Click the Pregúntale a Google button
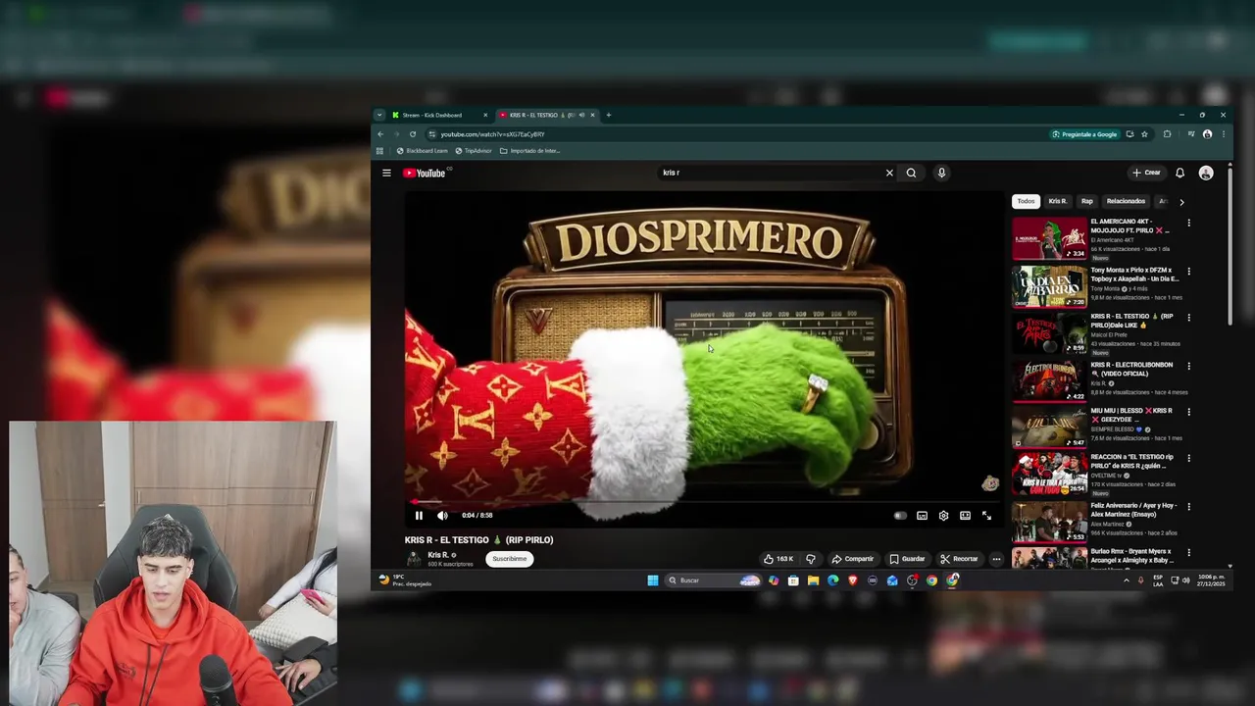Image resolution: width=1255 pixels, height=706 pixels. tap(1084, 134)
